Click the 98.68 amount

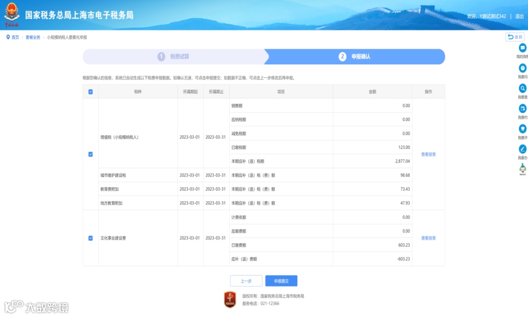pyautogui.click(x=405, y=175)
